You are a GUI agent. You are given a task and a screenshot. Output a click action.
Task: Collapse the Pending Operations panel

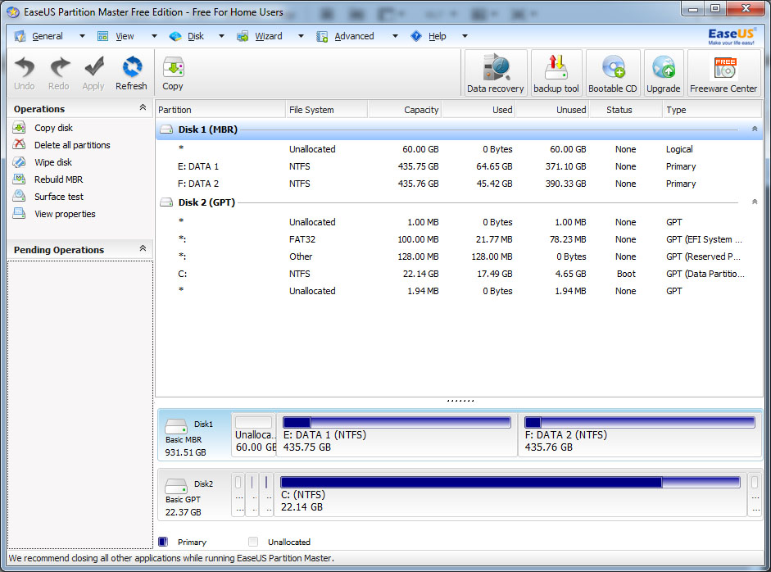(x=143, y=248)
